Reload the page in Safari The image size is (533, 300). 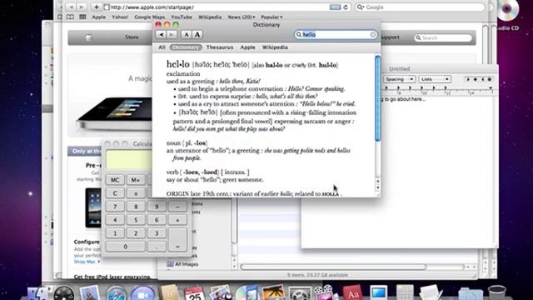[346, 7]
